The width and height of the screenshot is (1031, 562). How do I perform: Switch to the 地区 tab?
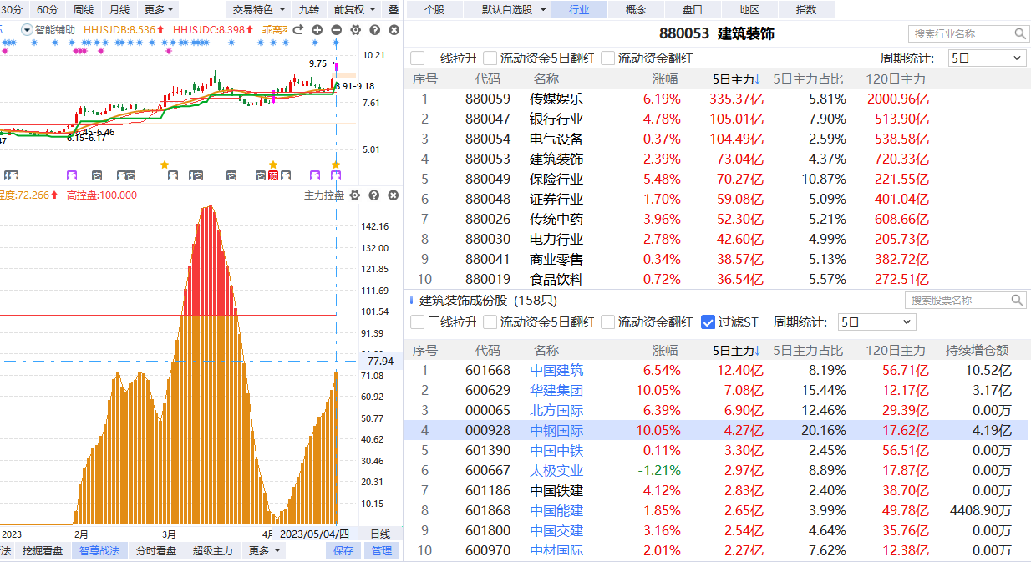[749, 10]
